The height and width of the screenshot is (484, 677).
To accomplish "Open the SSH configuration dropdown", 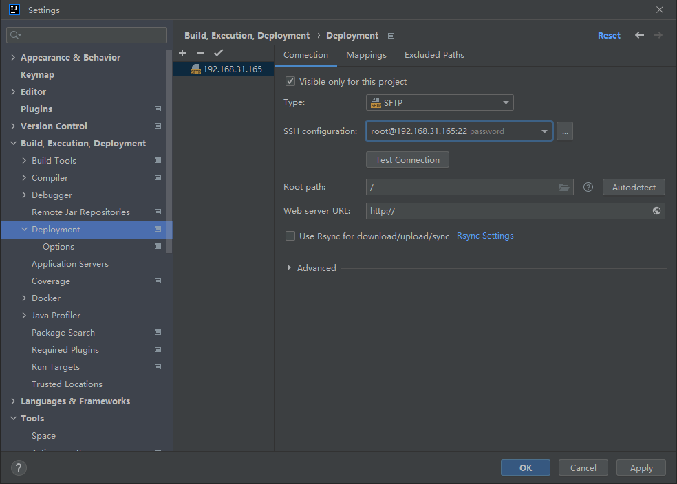I will point(459,131).
